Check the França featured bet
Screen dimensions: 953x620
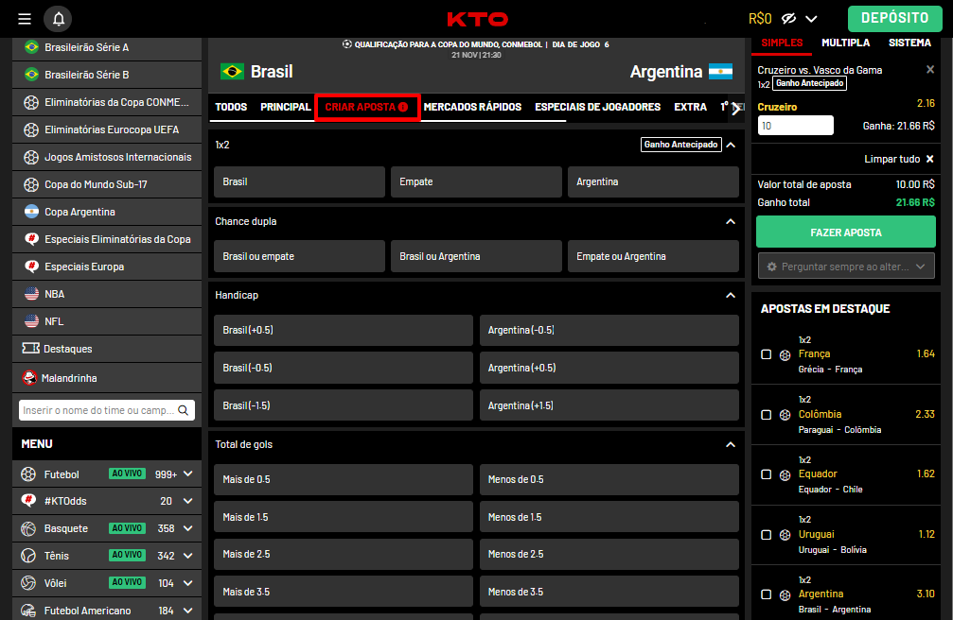click(x=766, y=354)
